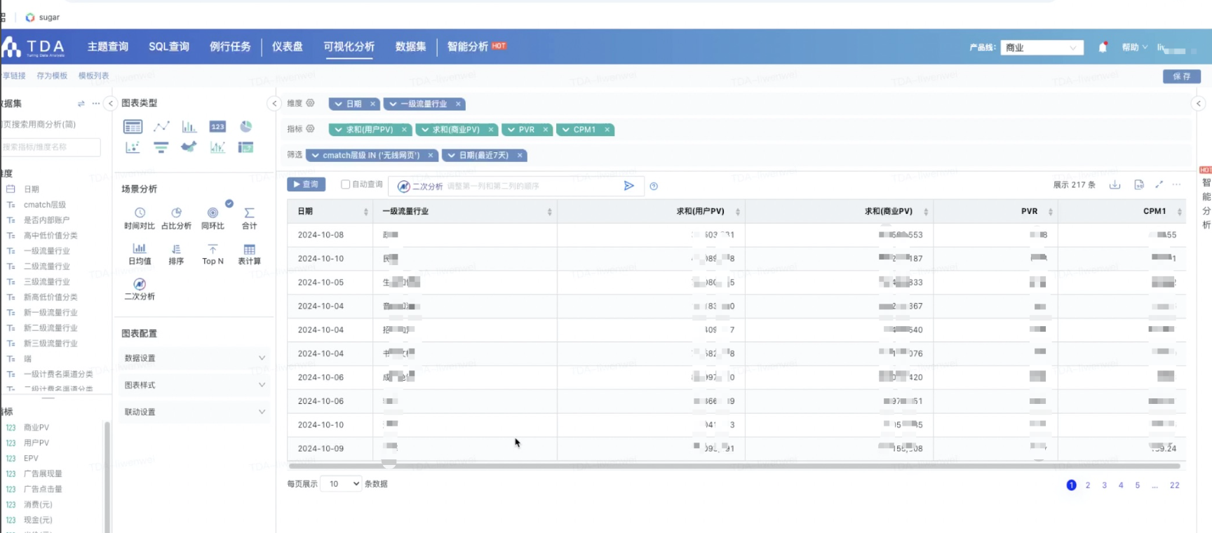Open the SQL查询 menu item
Screen dimensions: 1212x533
pos(169,47)
